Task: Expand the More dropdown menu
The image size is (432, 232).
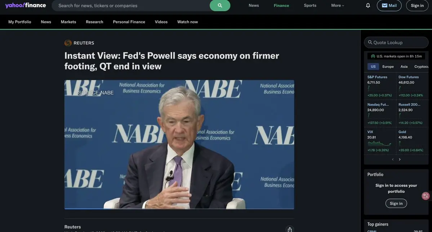Action: [338, 5]
